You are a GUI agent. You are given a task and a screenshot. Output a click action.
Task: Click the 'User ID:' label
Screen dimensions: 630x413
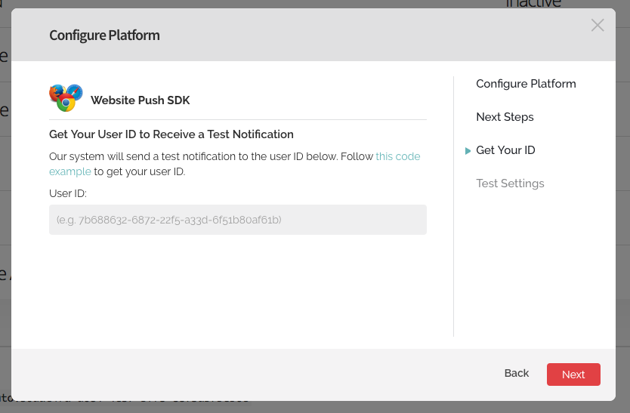click(68, 193)
